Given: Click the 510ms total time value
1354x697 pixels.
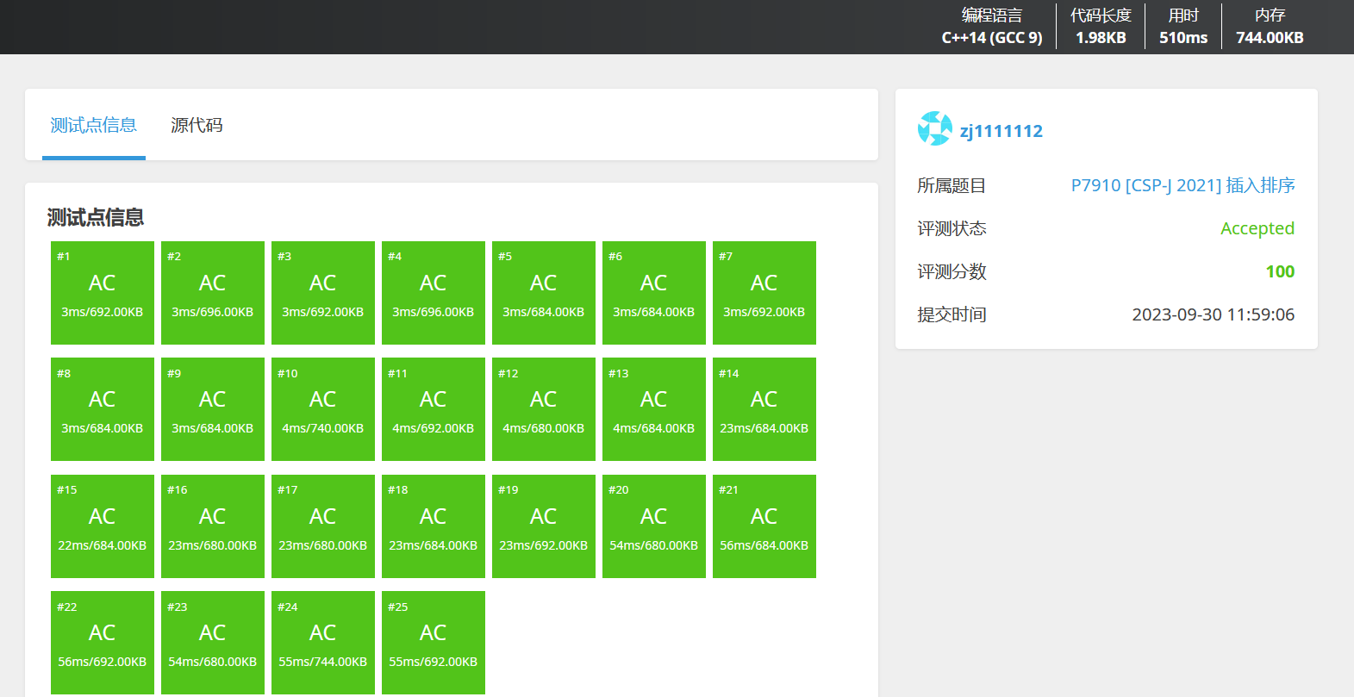Looking at the screenshot, I should click(1183, 38).
